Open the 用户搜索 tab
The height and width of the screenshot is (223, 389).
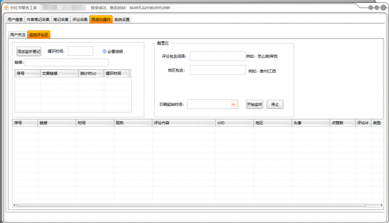pos(15,19)
